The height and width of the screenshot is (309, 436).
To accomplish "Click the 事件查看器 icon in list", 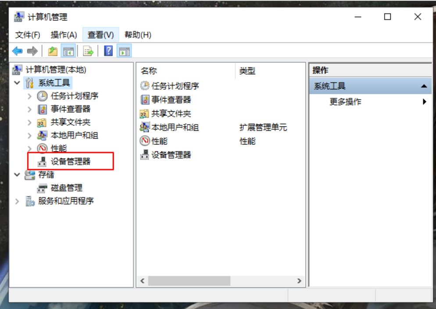I will pos(145,100).
